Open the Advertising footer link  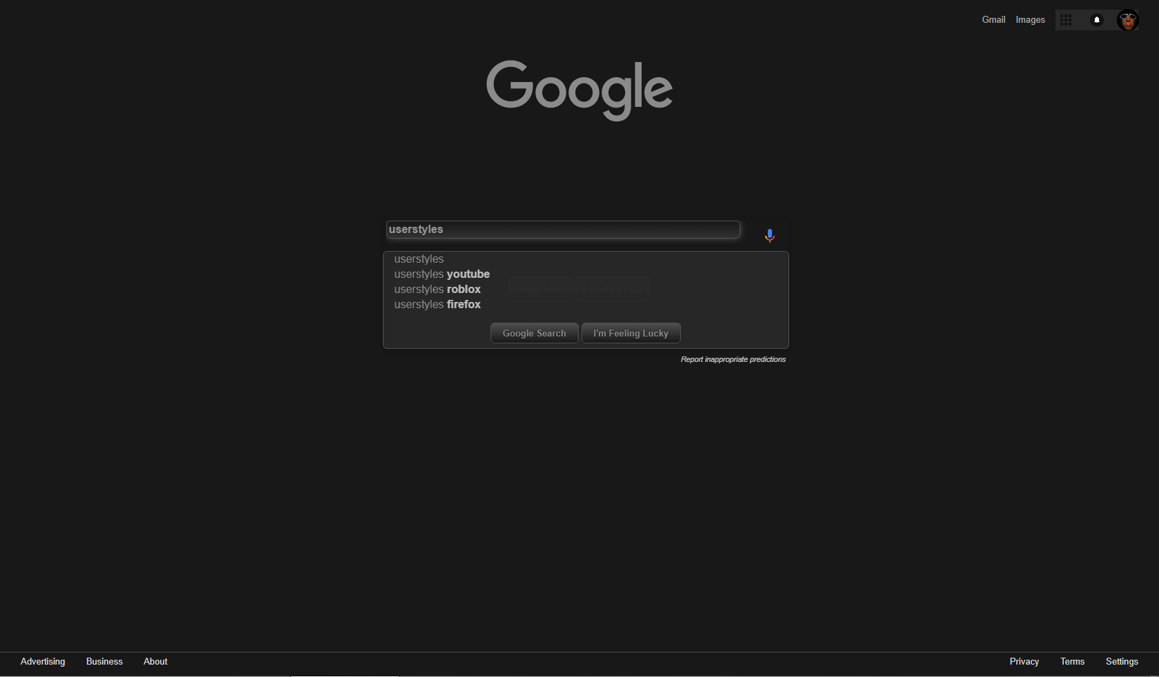pos(43,661)
